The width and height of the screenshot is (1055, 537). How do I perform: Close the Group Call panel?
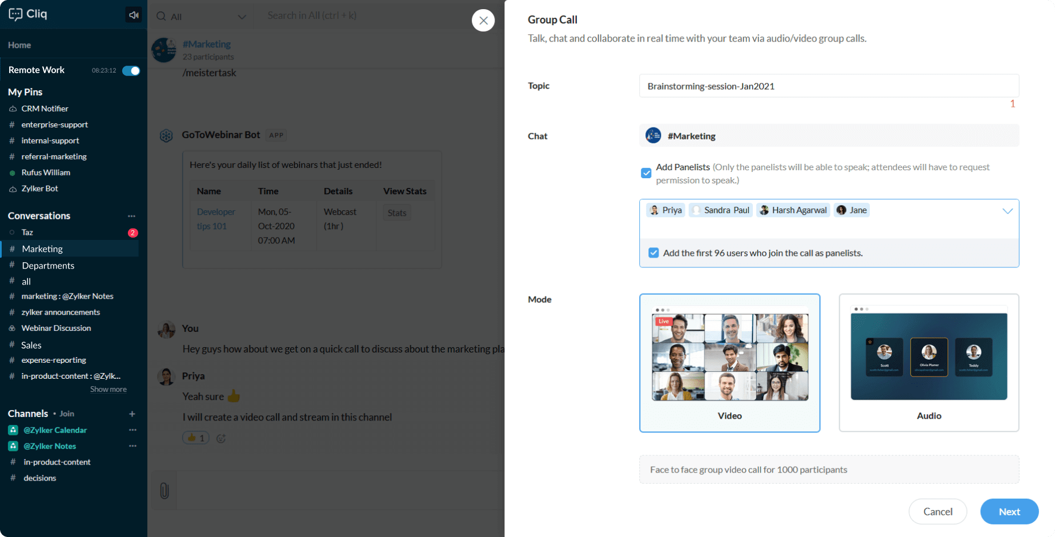point(483,21)
